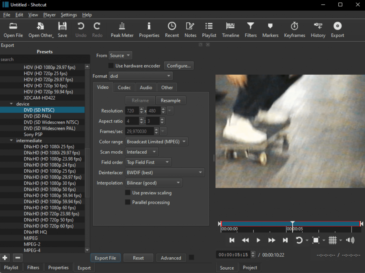Toggle the player volume speaker icon
This screenshot has width=365, height=273.
tap(350, 240)
